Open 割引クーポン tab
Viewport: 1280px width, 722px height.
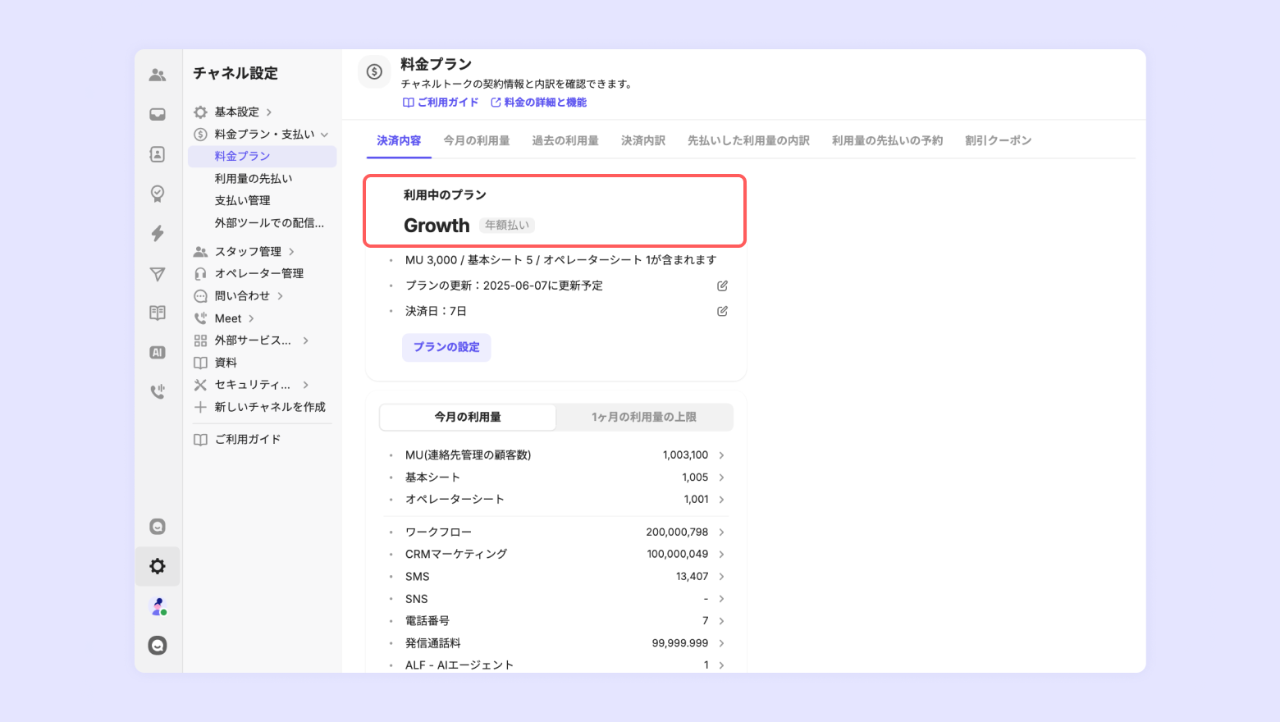click(998, 140)
